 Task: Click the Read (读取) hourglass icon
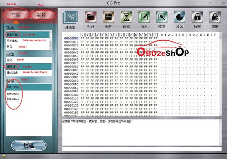pyautogui.click(x=126, y=17)
